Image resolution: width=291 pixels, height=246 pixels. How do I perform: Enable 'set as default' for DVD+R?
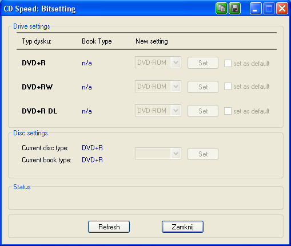pyautogui.click(x=228, y=63)
